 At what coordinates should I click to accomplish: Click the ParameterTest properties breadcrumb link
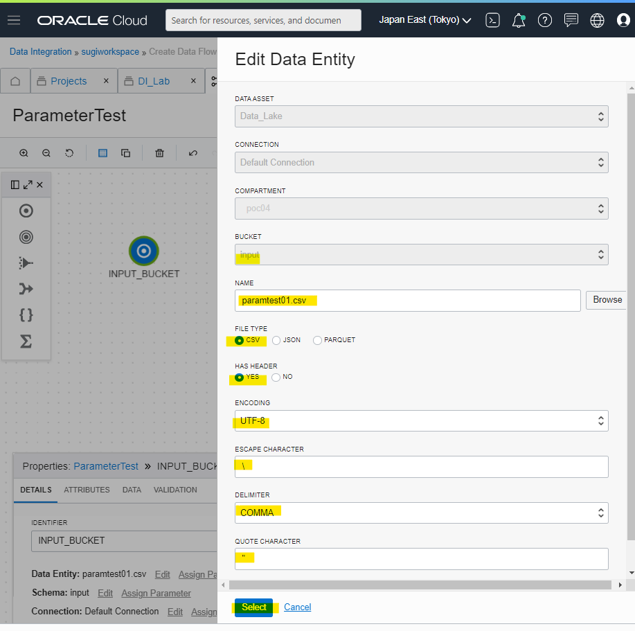[x=106, y=466]
